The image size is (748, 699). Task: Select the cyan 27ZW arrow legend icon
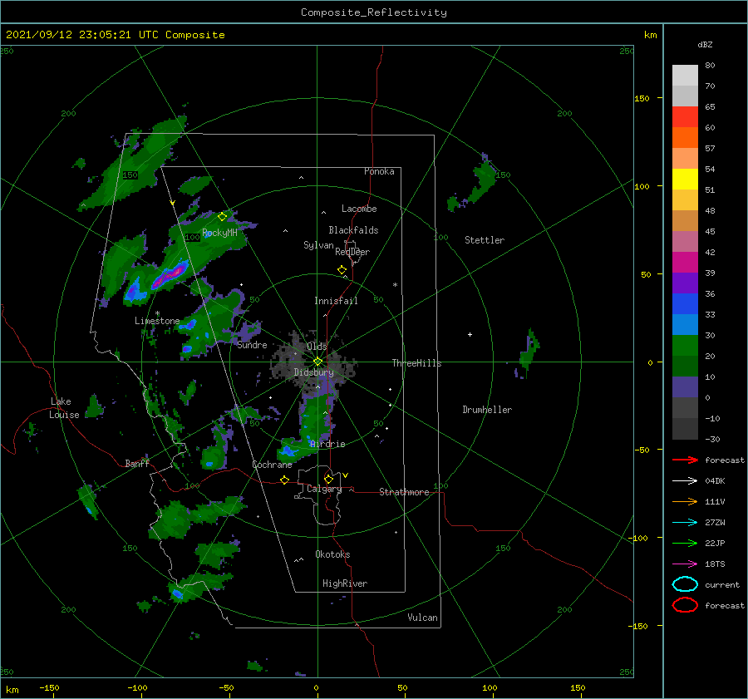click(x=685, y=523)
